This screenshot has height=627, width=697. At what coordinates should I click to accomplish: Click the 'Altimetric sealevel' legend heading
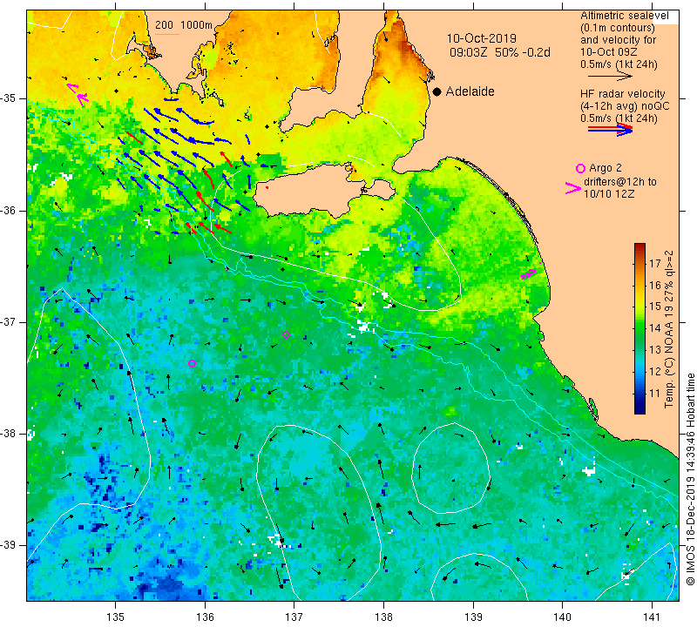coord(624,16)
